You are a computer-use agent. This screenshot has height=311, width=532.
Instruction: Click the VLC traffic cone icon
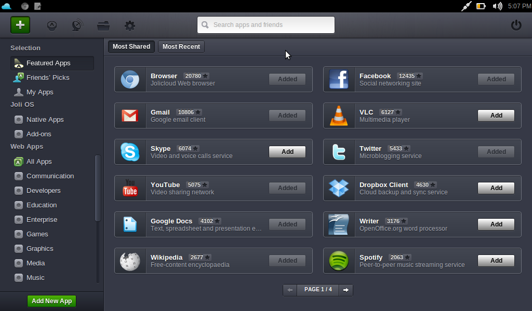pos(339,115)
